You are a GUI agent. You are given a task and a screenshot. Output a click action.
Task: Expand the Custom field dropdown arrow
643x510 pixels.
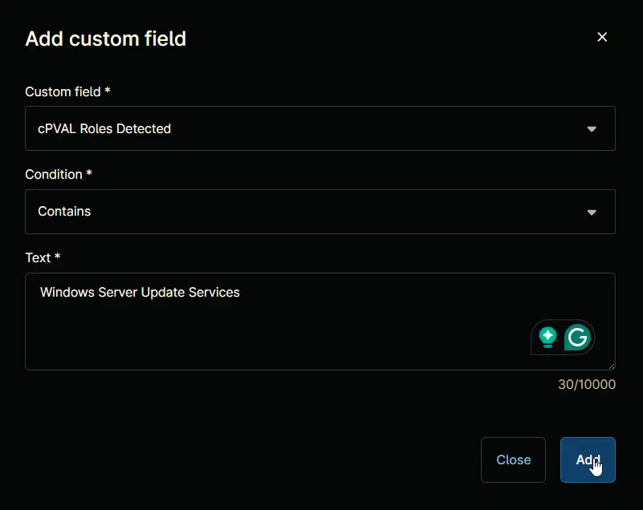coord(592,129)
